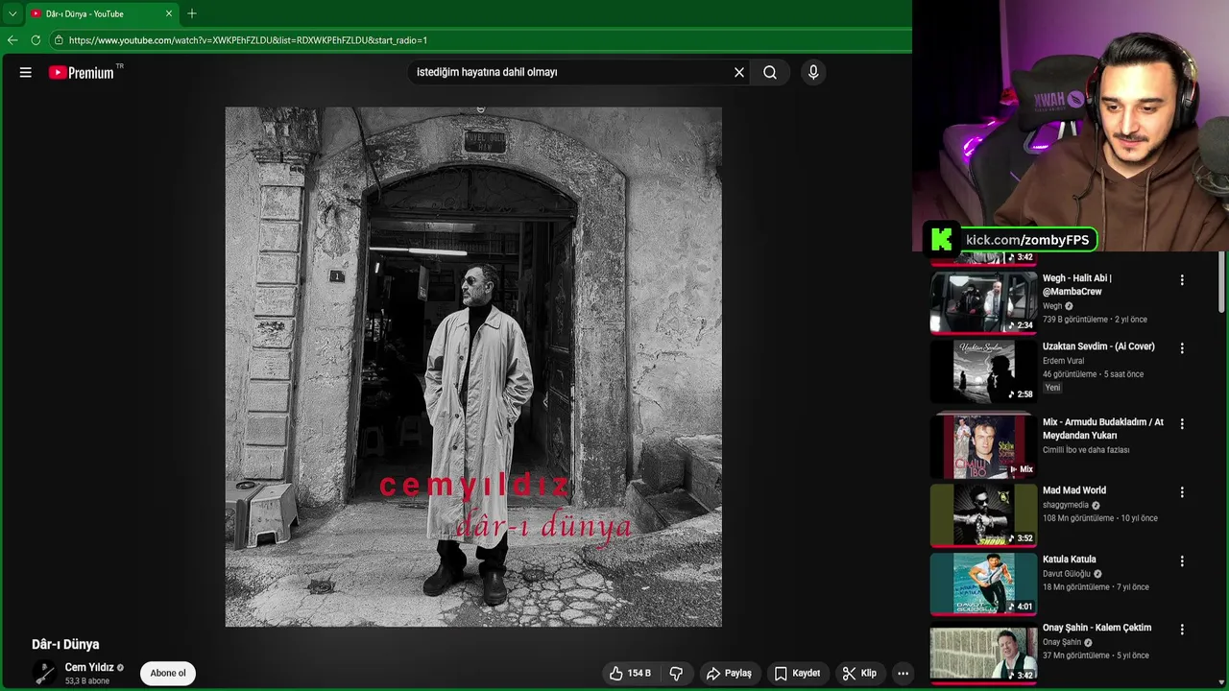
Task: Open options for Katula Katula video
Action: tap(1182, 561)
